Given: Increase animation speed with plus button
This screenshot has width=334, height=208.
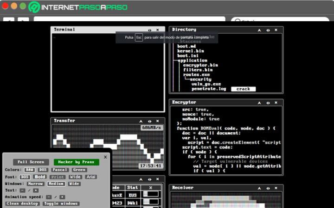Looking at the screenshot, I should 62,197.
